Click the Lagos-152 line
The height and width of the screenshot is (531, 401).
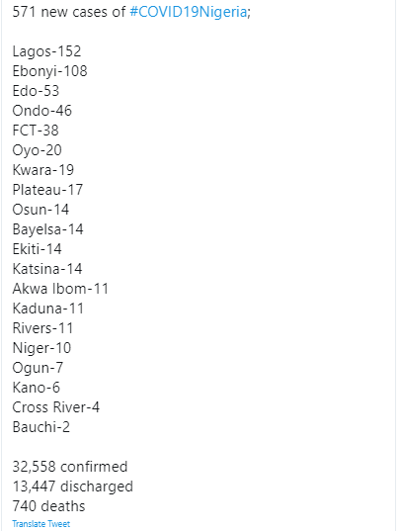tap(46, 51)
